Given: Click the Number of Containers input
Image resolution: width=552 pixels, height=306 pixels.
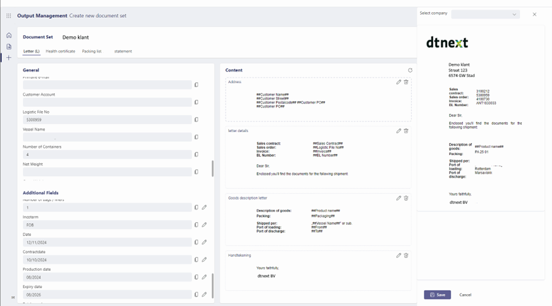Looking at the screenshot, I should click(x=107, y=154).
